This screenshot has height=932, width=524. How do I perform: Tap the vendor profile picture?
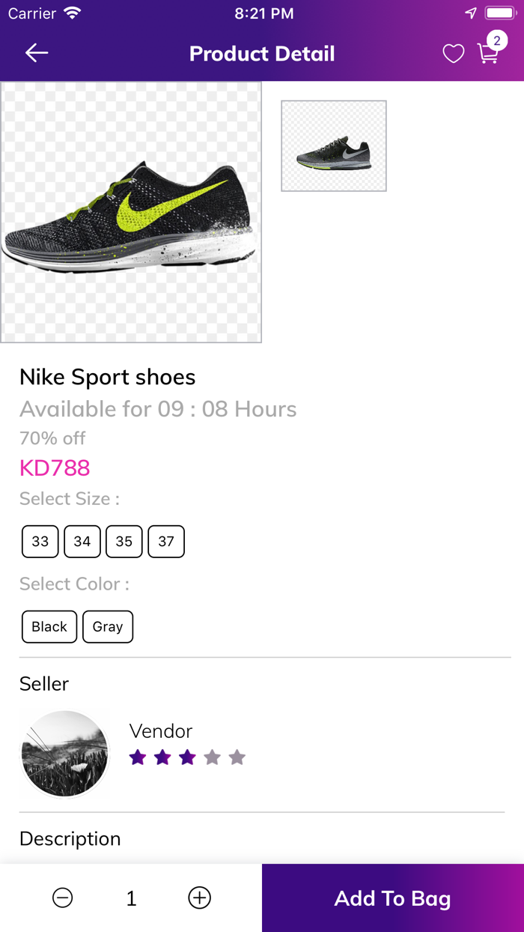pos(64,754)
